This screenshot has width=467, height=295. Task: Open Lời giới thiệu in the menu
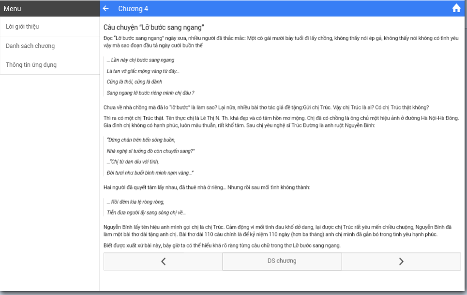[50, 27]
